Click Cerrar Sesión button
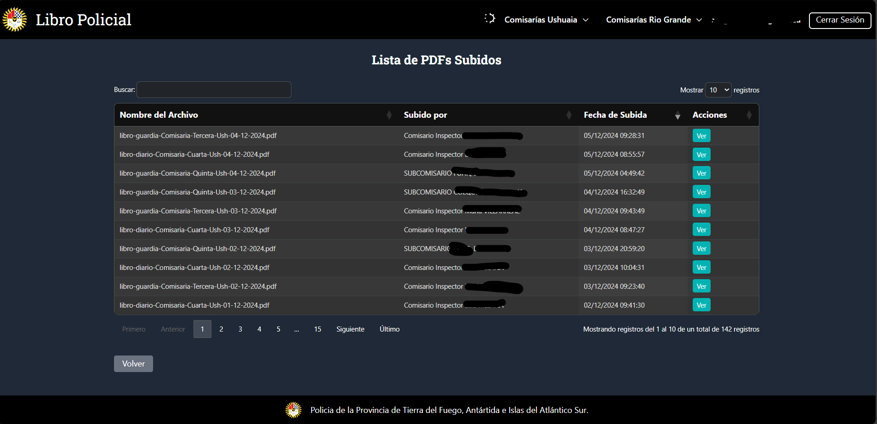 [x=840, y=20]
